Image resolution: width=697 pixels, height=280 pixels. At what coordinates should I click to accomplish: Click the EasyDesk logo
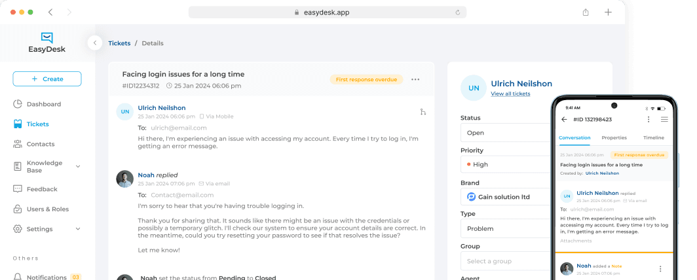point(47,43)
